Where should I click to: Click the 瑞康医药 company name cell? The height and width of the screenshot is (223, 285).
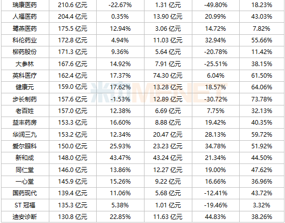[25, 5]
